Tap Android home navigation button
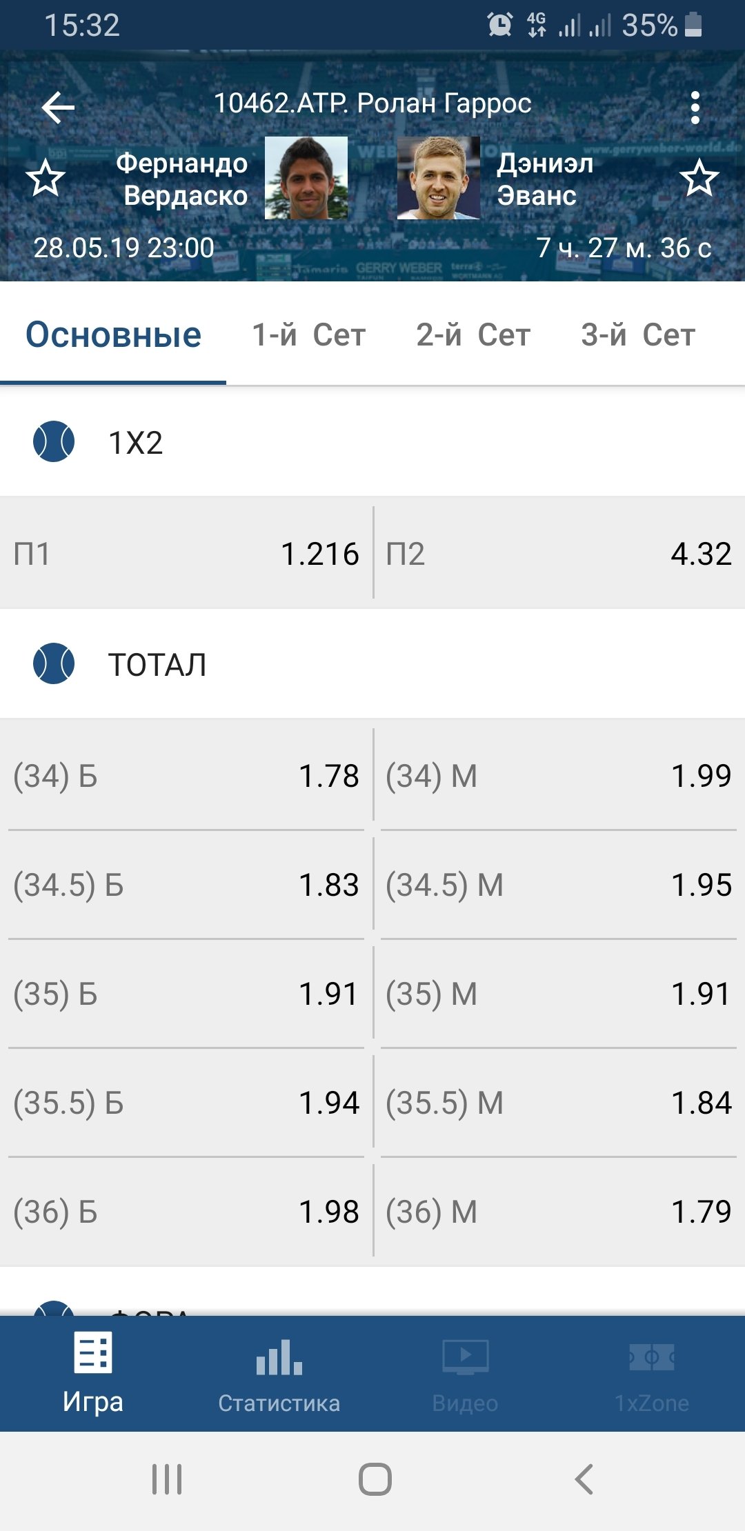 coord(375,1479)
